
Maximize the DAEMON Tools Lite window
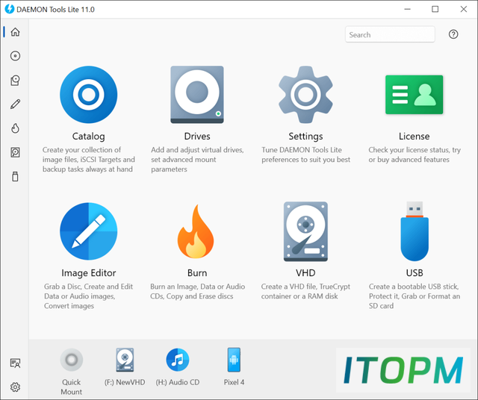tap(435, 9)
